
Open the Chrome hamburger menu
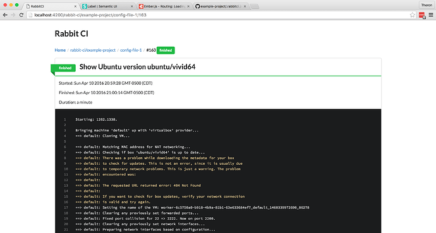431,15
